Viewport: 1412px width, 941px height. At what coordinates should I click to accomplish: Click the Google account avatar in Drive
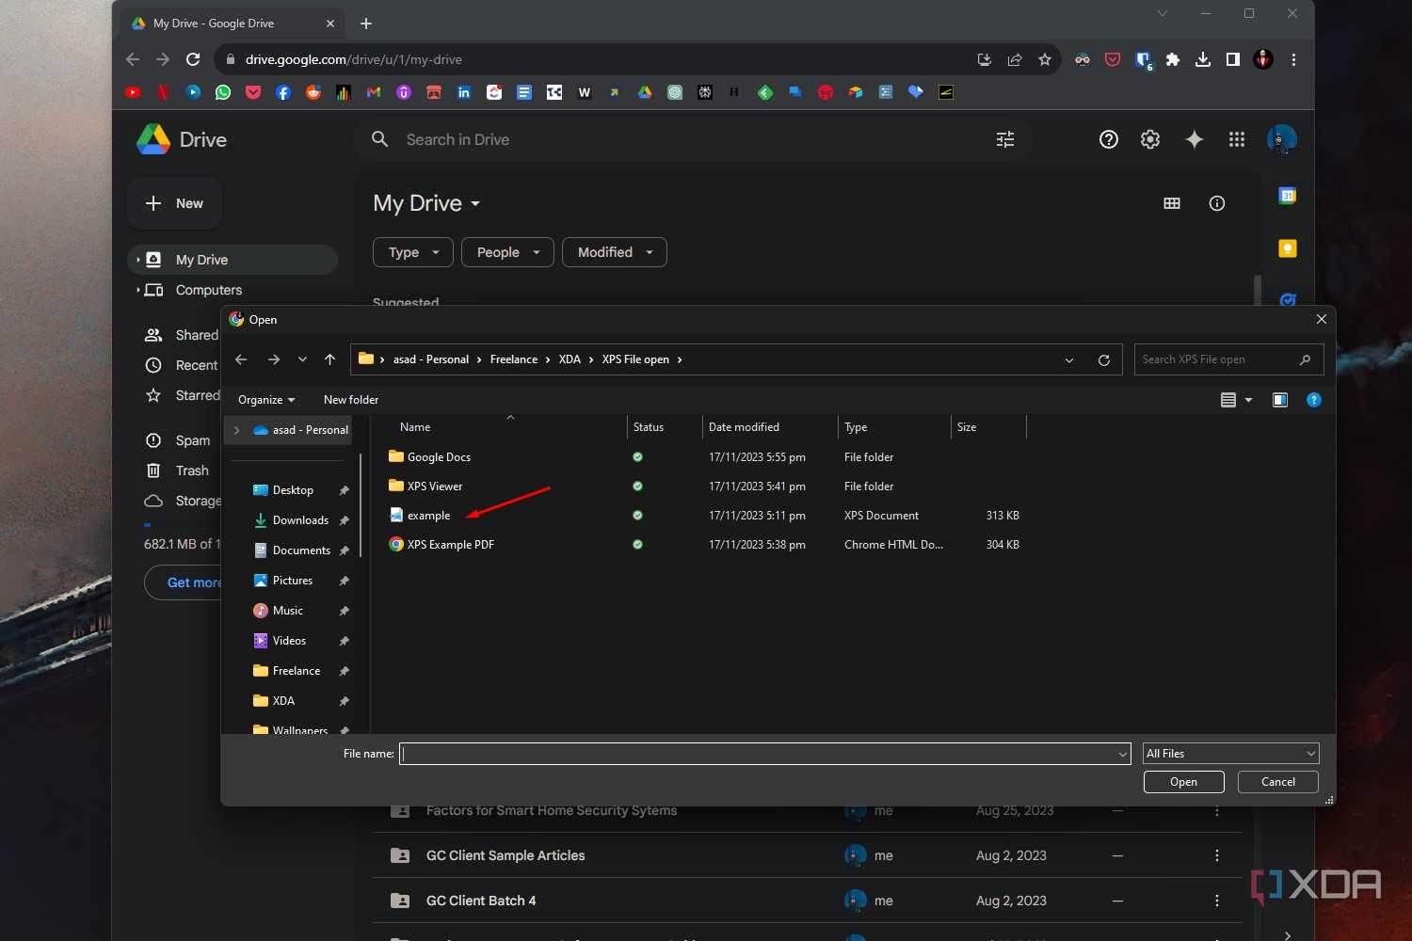click(1281, 139)
